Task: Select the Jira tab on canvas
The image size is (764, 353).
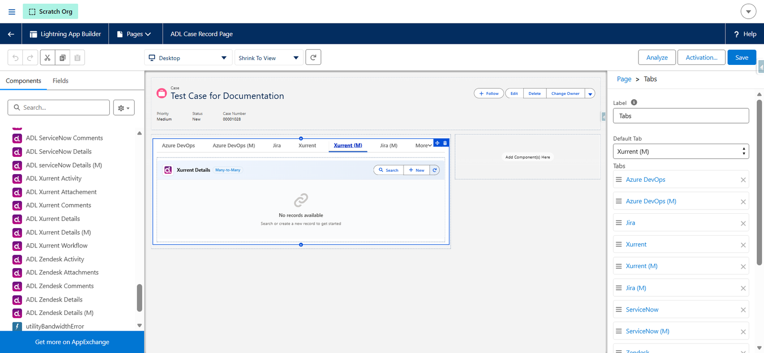Action: 277,145
